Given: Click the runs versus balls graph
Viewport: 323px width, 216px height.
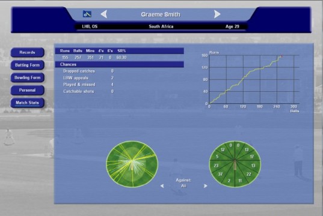Looking at the screenshot, I should pyautogui.click(x=252, y=81).
